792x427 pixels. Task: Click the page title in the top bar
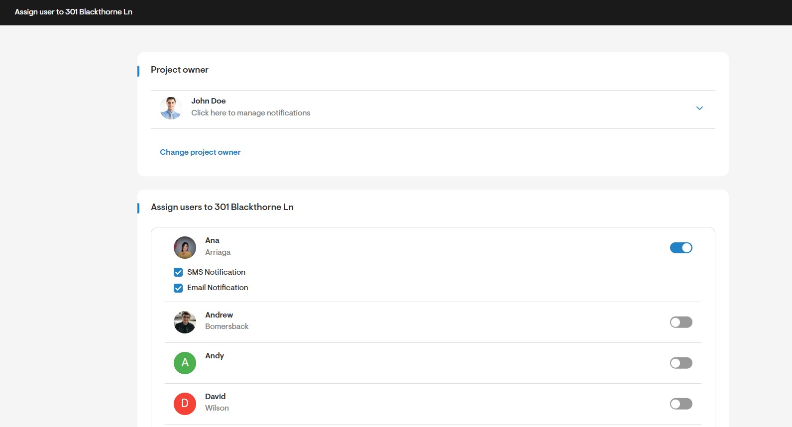pyautogui.click(x=74, y=12)
